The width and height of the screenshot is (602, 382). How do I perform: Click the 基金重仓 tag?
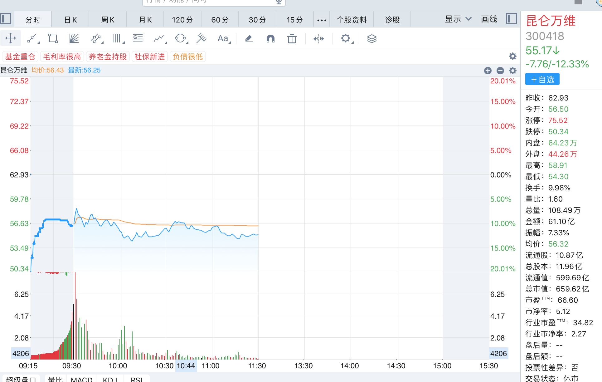pyautogui.click(x=20, y=57)
